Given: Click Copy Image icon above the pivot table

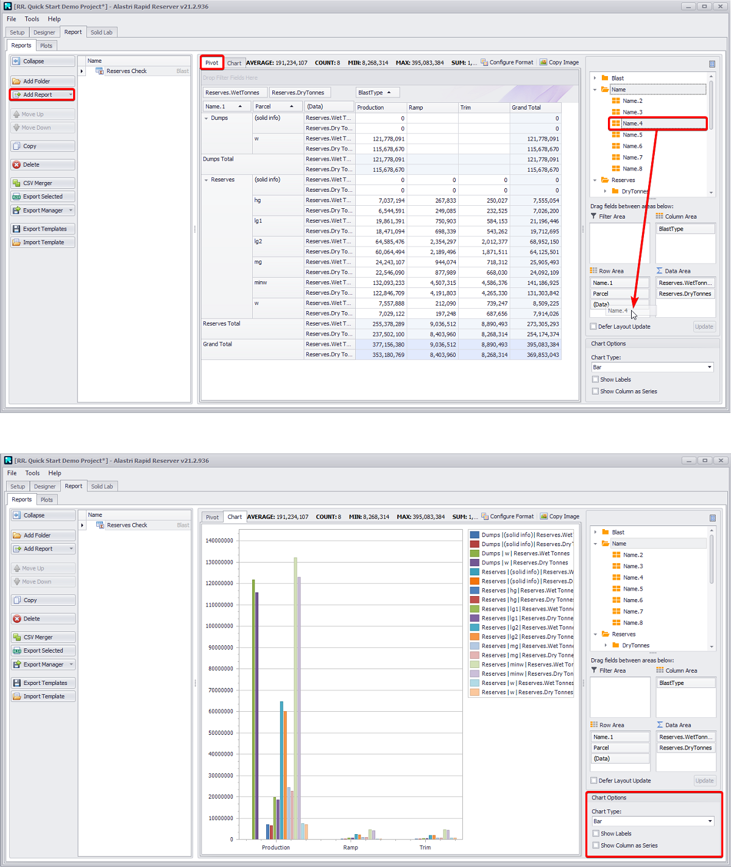Looking at the screenshot, I should tap(543, 62).
